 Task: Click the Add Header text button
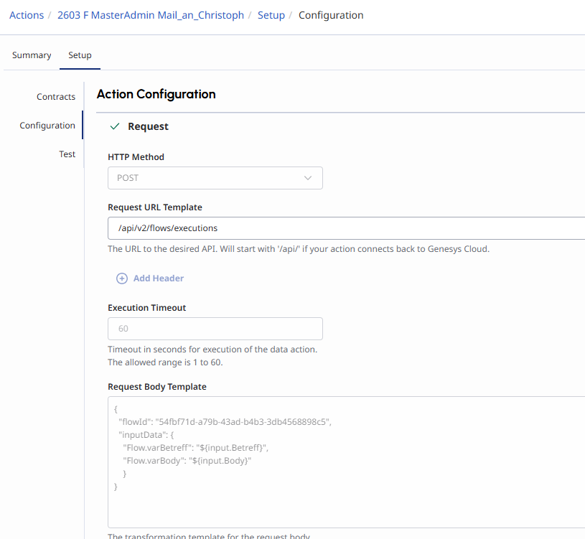click(159, 278)
